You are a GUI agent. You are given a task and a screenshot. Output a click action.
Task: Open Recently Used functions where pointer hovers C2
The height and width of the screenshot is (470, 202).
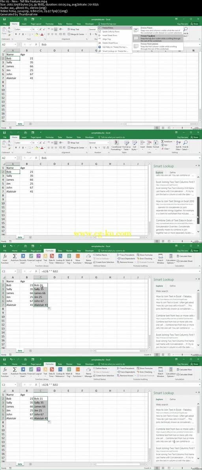tap(23, 259)
